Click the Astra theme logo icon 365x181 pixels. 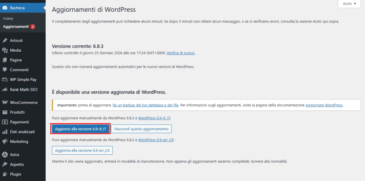click(5, 155)
